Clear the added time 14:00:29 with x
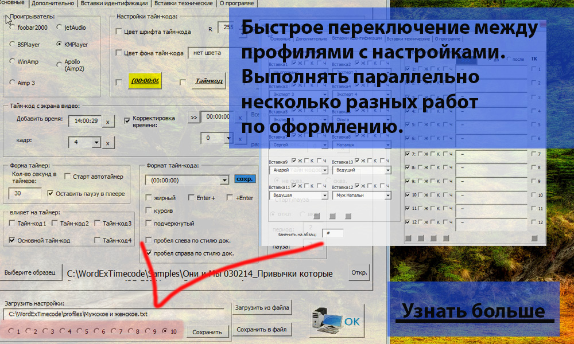 (108, 122)
